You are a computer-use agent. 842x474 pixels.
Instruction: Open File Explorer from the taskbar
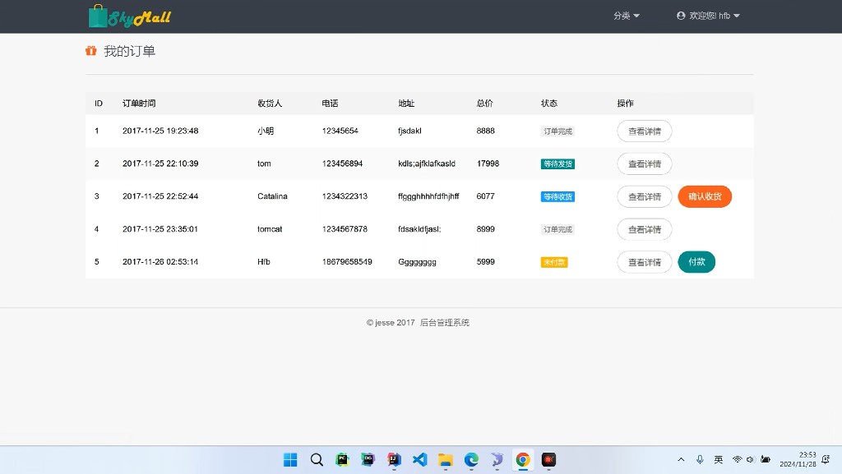tap(445, 460)
